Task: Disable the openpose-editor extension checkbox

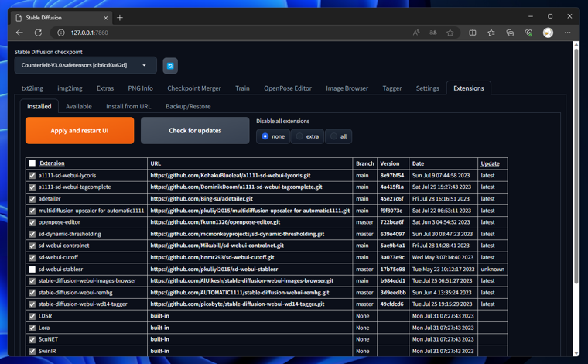Action: pyautogui.click(x=32, y=222)
